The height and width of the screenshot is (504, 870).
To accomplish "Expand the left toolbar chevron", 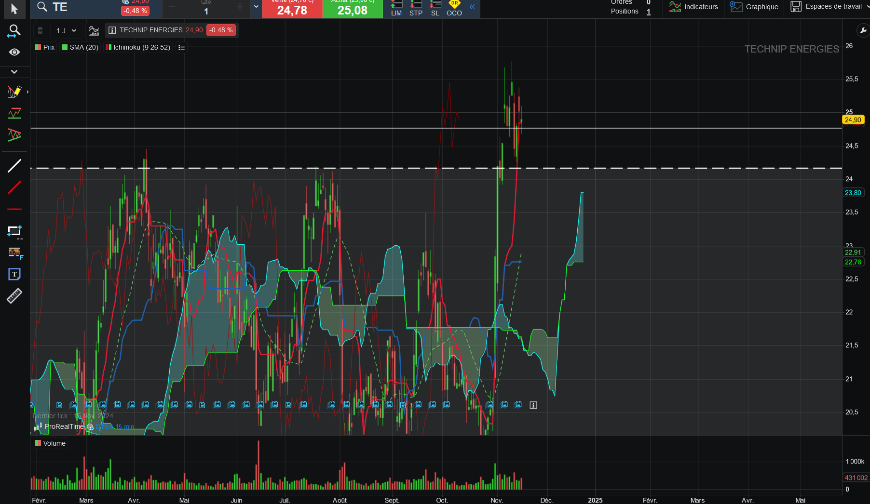I will 14,71.
